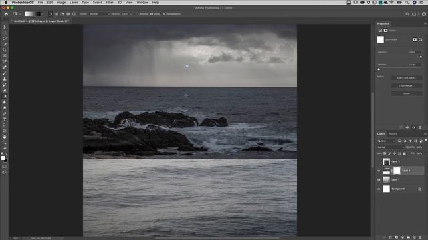Open the Image menu
Image resolution: width=428 pixels, height=240 pixels.
coord(61,3)
